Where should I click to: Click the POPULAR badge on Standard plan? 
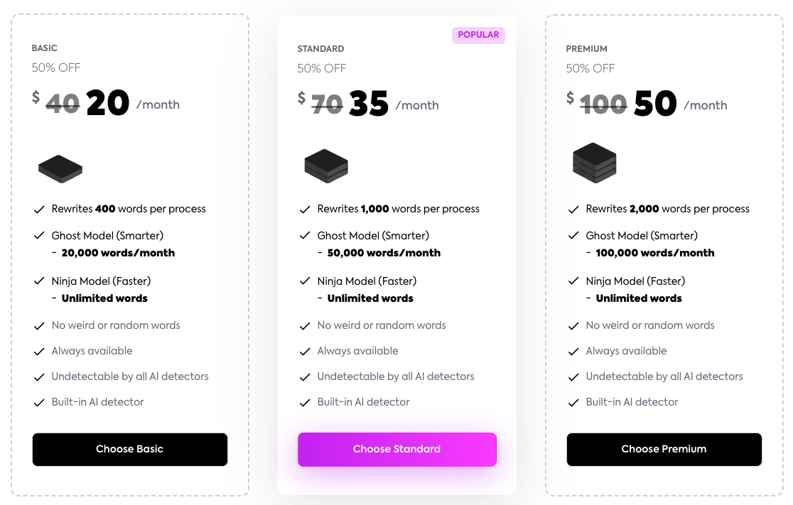478,35
